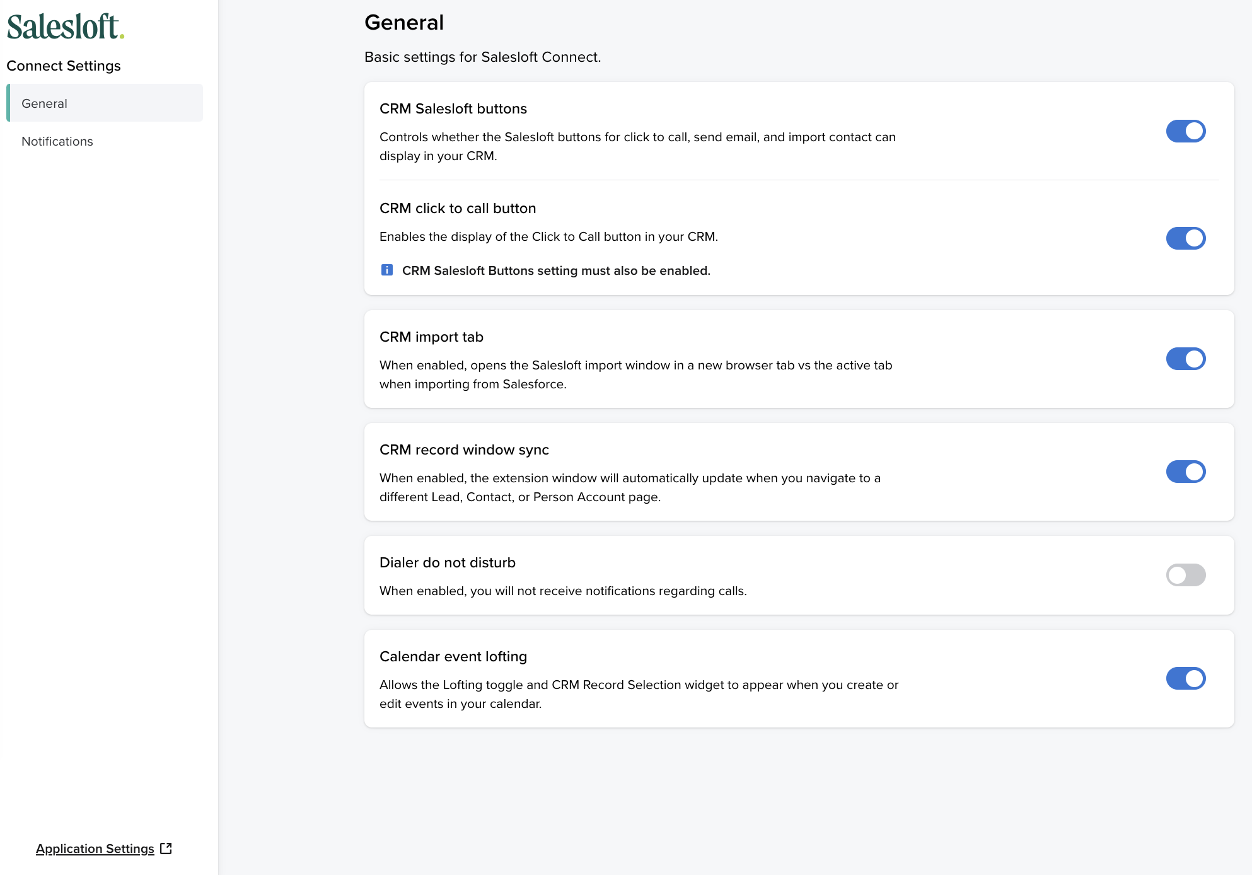Disable Calendar event lofting
The width and height of the screenshot is (1252, 875).
pyautogui.click(x=1186, y=678)
